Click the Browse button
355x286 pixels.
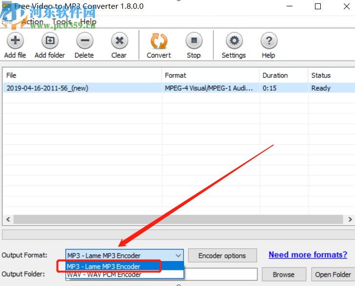[x=284, y=274]
